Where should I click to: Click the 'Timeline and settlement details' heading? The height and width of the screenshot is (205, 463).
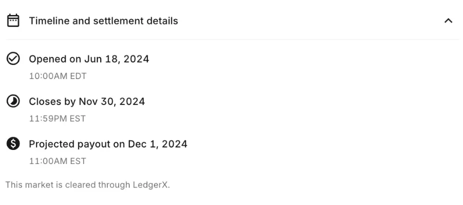[103, 21]
